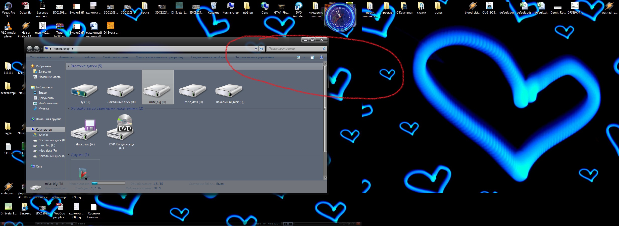Click the Winamp volume slider
Image resolution: width=619 pixels, height=226 pixels.
70,223
